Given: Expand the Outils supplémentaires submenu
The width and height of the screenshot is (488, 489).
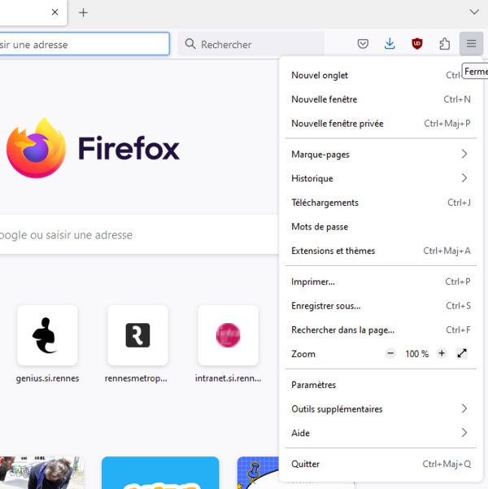Looking at the screenshot, I should pos(381,408).
